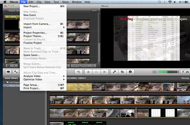The width and height of the screenshot is (190, 125).
Task: Click the Event Library header
Action: point(11,78)
